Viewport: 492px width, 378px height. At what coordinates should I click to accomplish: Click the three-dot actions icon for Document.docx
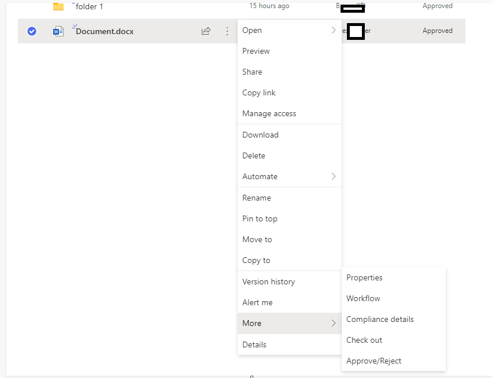click(x=227, y=31)
